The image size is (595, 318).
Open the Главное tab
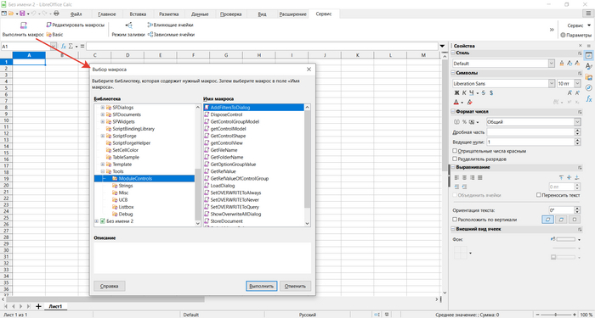point(107,14)
